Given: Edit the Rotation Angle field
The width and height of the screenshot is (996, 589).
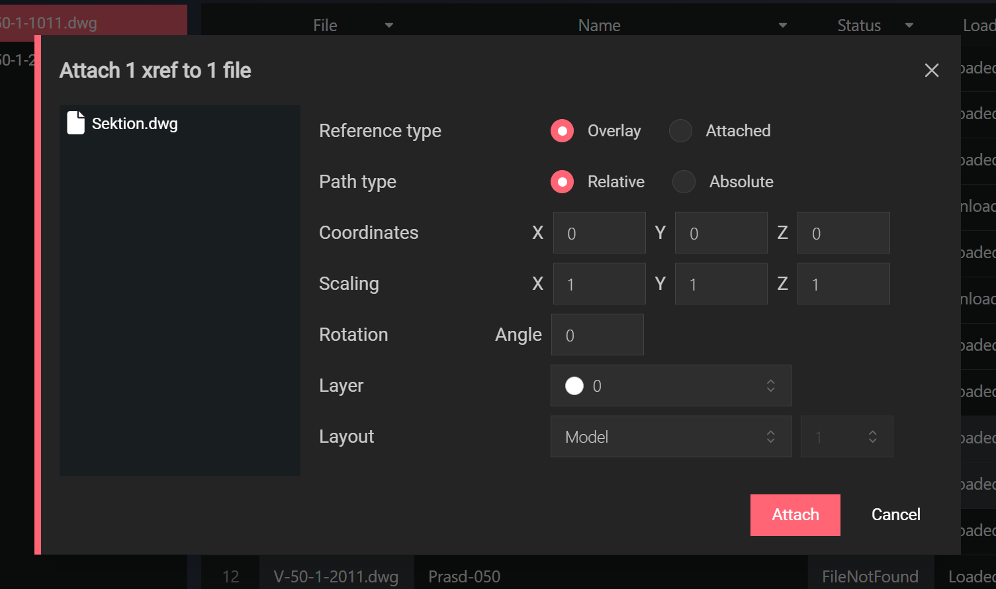Looking at the screenshot, I should click(x=597, y=335).
